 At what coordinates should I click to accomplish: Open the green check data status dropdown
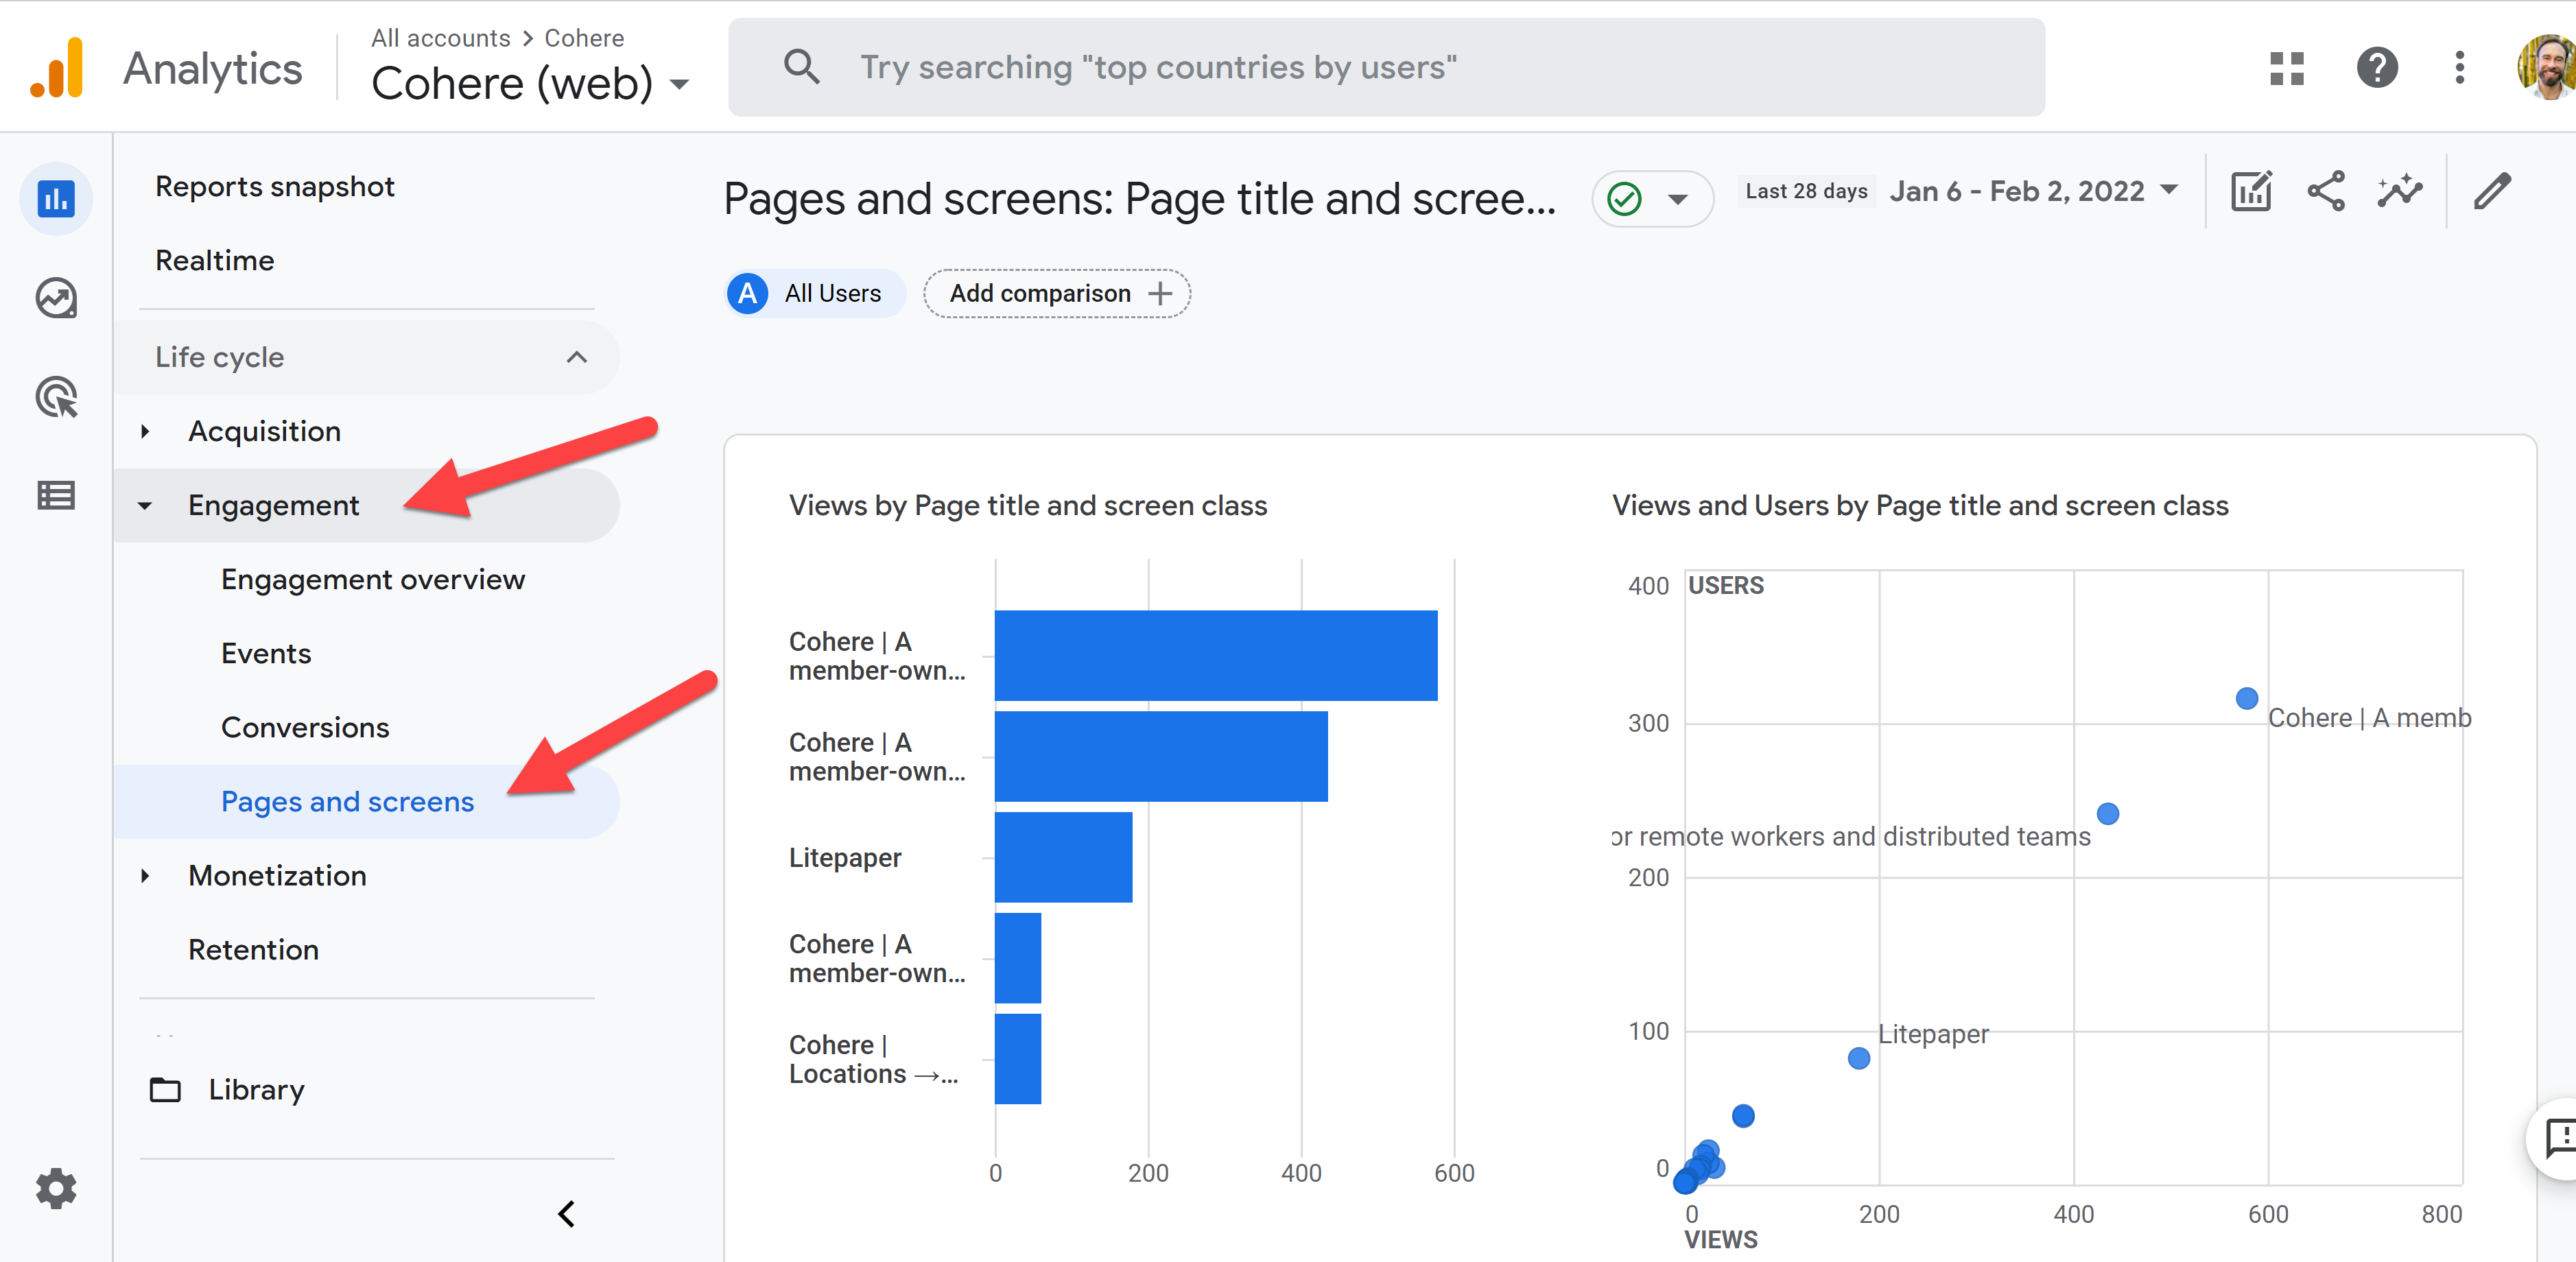(1652, 199)
